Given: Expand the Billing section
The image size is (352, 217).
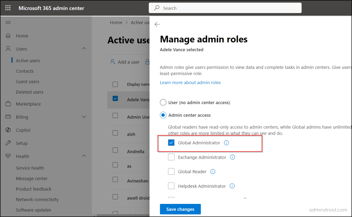Looking at the screenshot, I should pyautogui.click(x=84, y=117).
